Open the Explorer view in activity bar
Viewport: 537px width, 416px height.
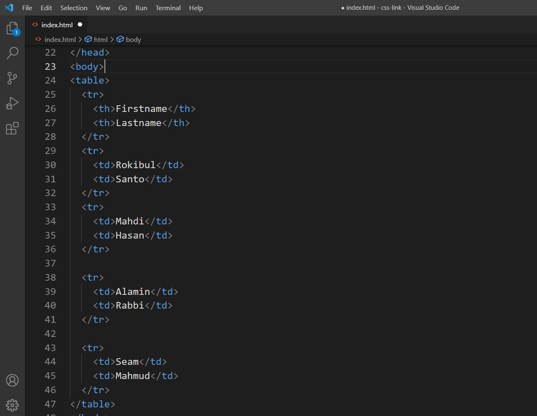click(12, 29)
